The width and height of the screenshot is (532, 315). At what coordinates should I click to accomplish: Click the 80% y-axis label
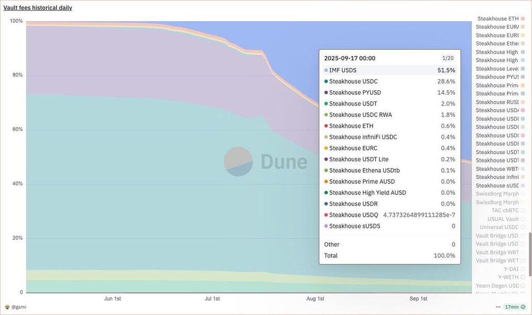18,75
